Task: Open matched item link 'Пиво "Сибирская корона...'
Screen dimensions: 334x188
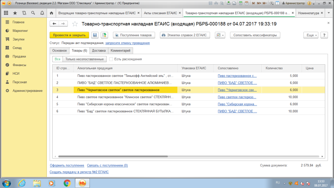Action: [237, 104]
